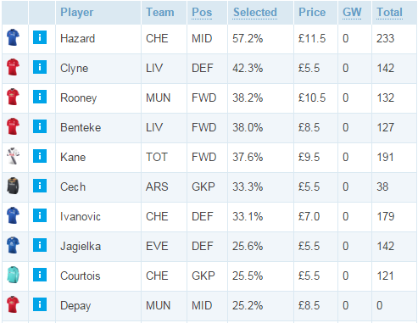This screenshot has height=323, width=418.
Task: Click the GW column header
Action: click(x=352, y=13)
